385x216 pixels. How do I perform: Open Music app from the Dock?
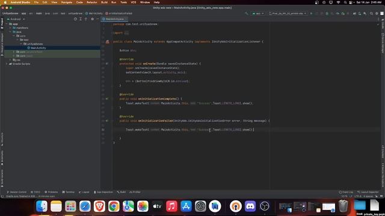click(171, 206)
